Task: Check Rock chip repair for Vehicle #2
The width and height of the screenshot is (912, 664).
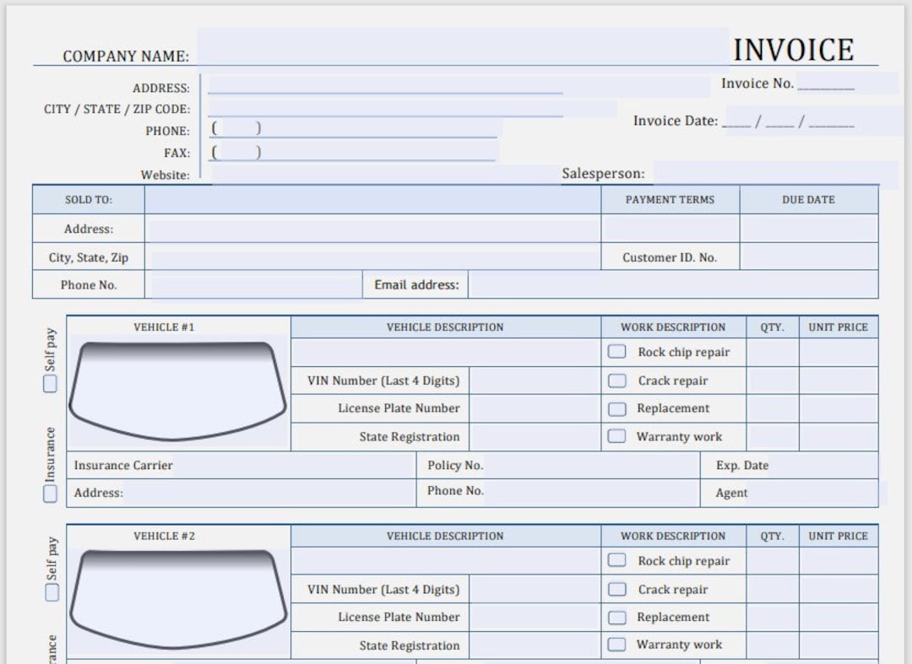Action: click(x=616, y=560)
